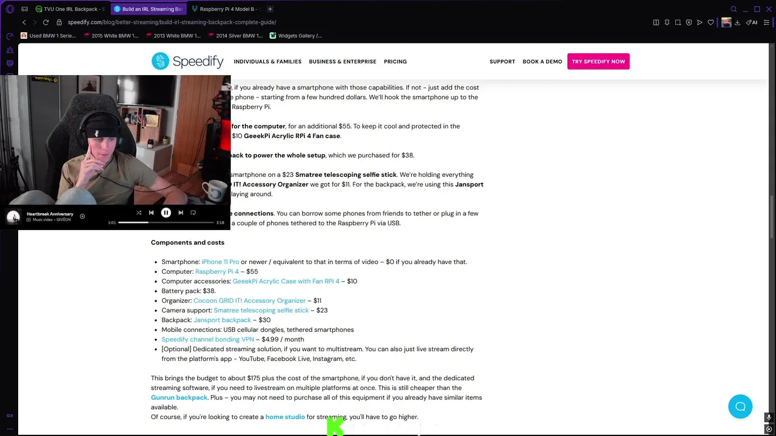
Task: Open Widgets Gallery bookmark
Action: [x=296, y=36]
